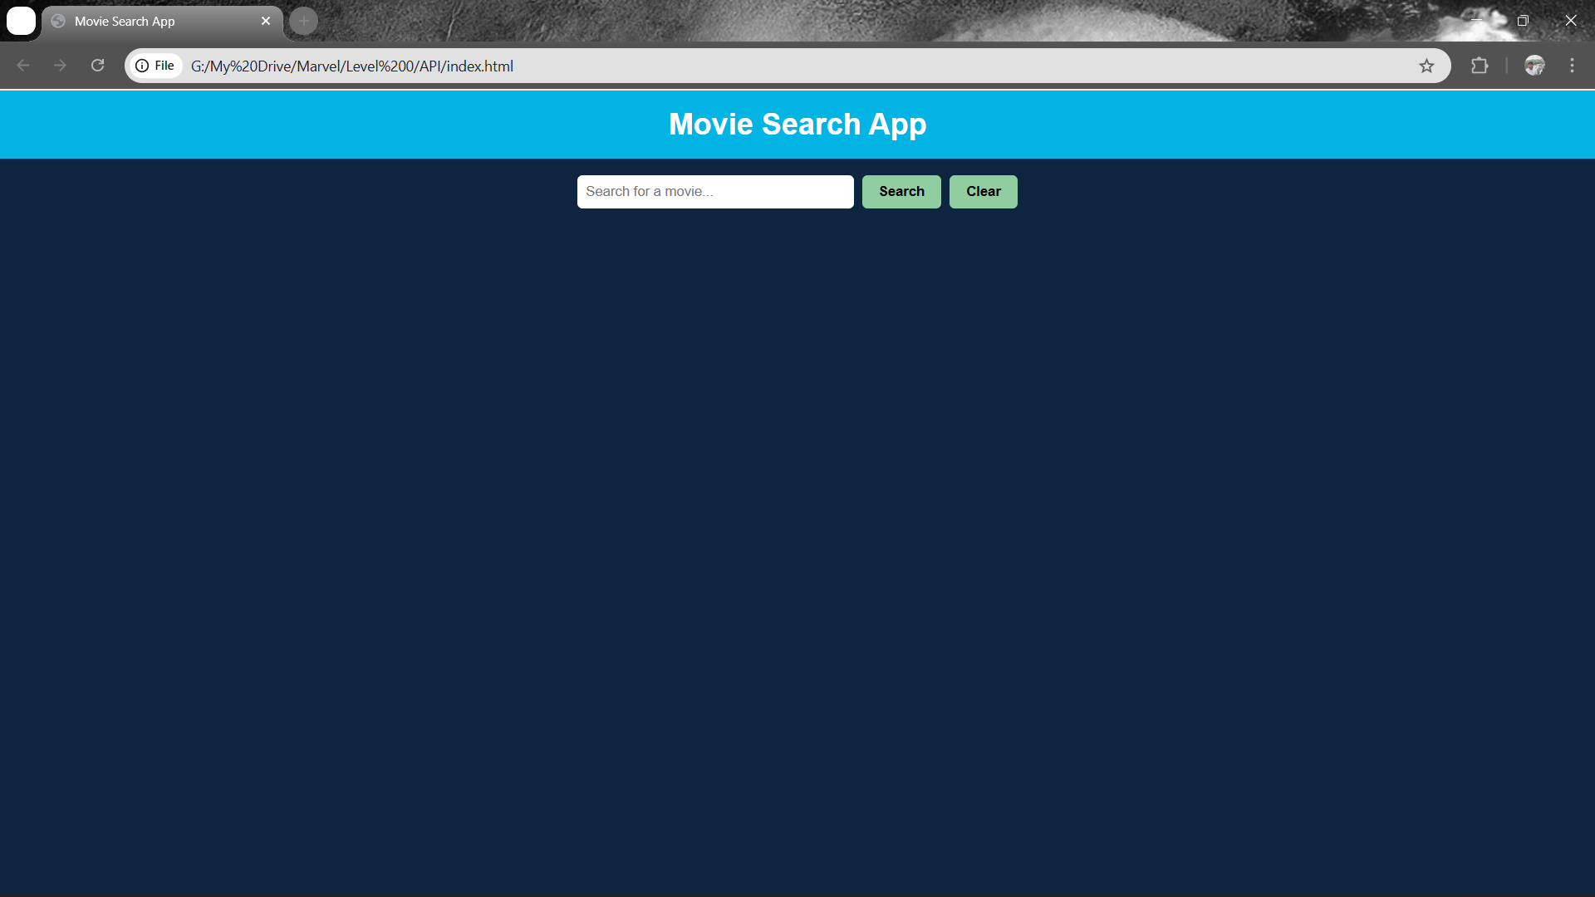1595x897 pixels.
Task: Open a new tab with plus button
Action: pos(304,21)
